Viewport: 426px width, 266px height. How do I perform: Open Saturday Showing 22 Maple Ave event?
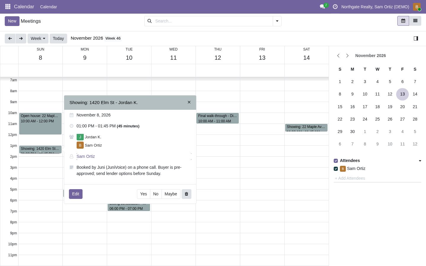(306, 128)
